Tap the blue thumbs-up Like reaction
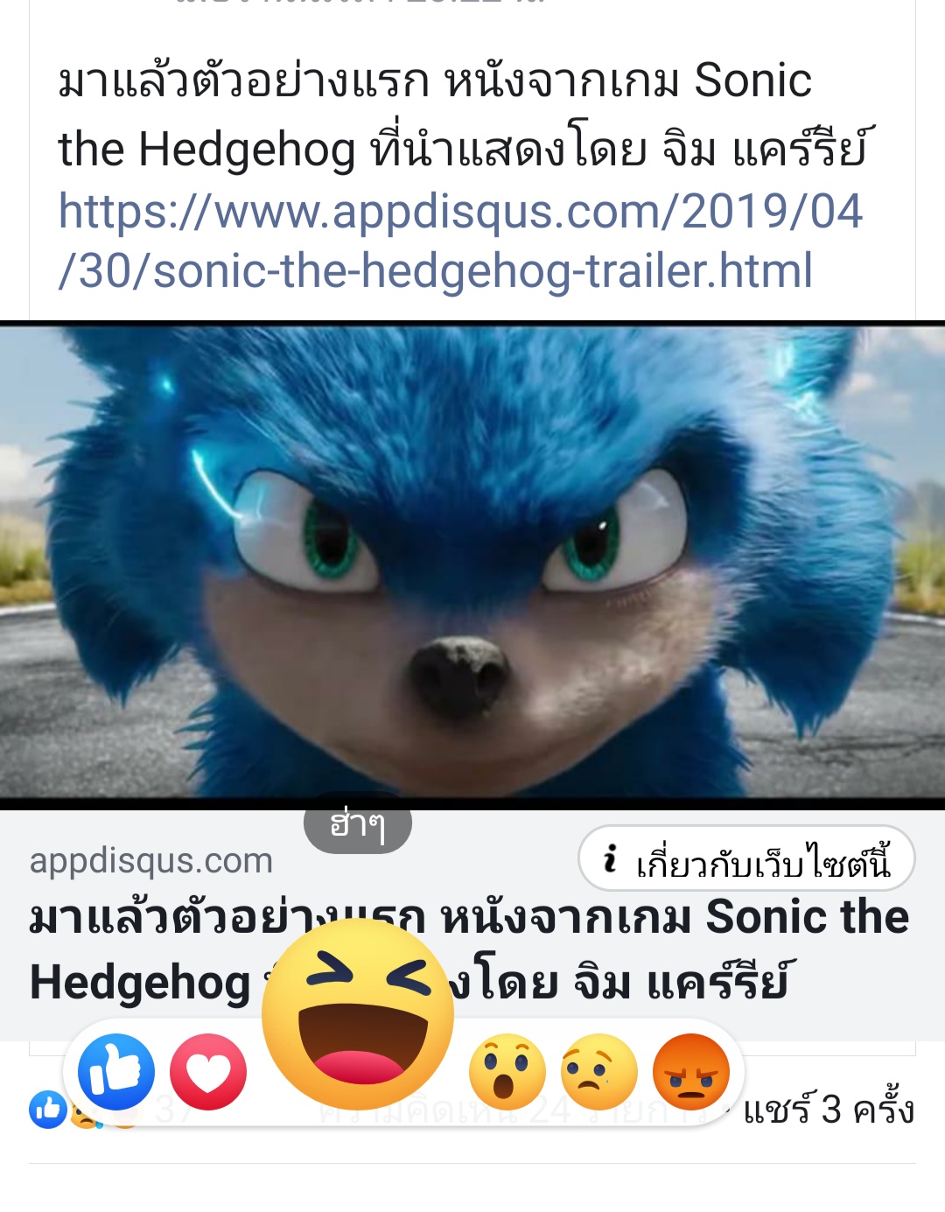 click(x=116, y=1072)
